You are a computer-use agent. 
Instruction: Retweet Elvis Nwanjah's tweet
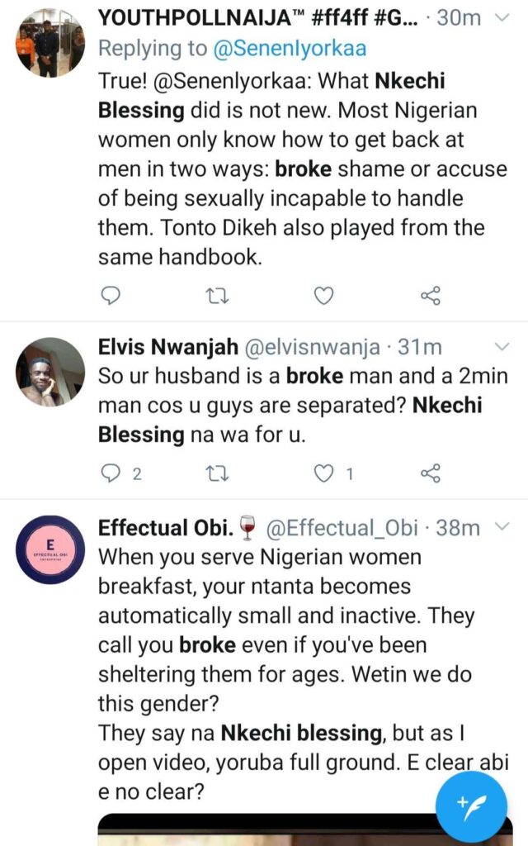(x=217, y=473)
